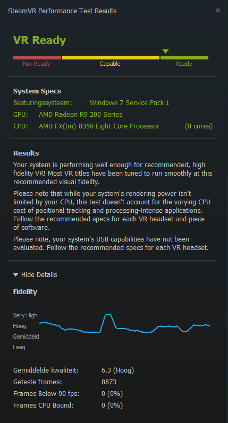Select the yellow Capable bar segment

(x=111, y=57)
